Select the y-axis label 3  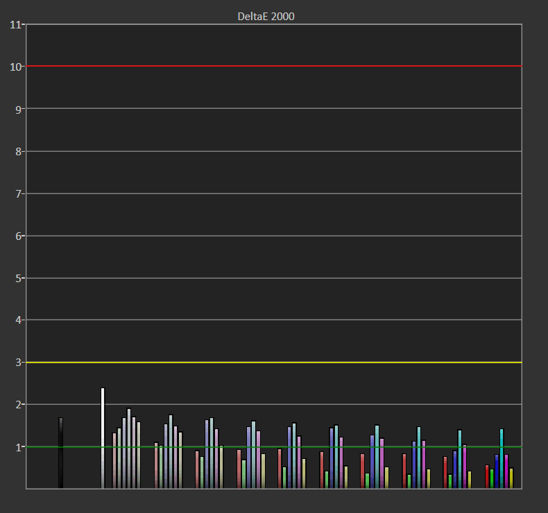18,363
